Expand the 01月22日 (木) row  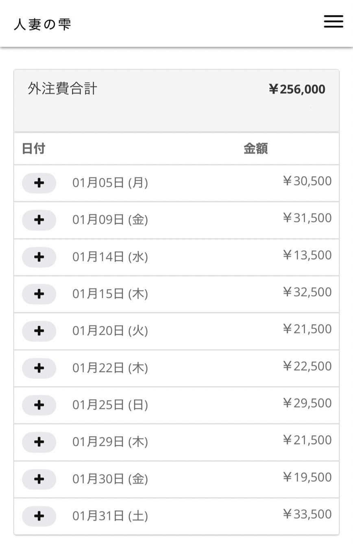[39, 368]
